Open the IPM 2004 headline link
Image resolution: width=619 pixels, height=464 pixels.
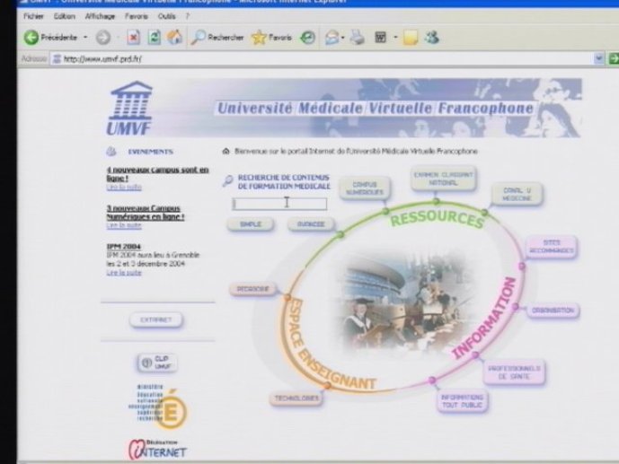point(124,247)
